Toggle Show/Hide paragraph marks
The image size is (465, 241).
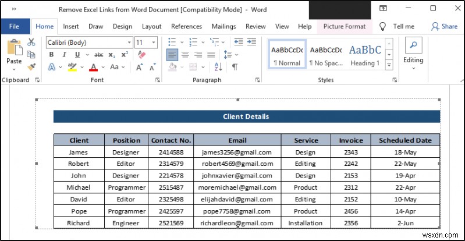coord(235,67)
